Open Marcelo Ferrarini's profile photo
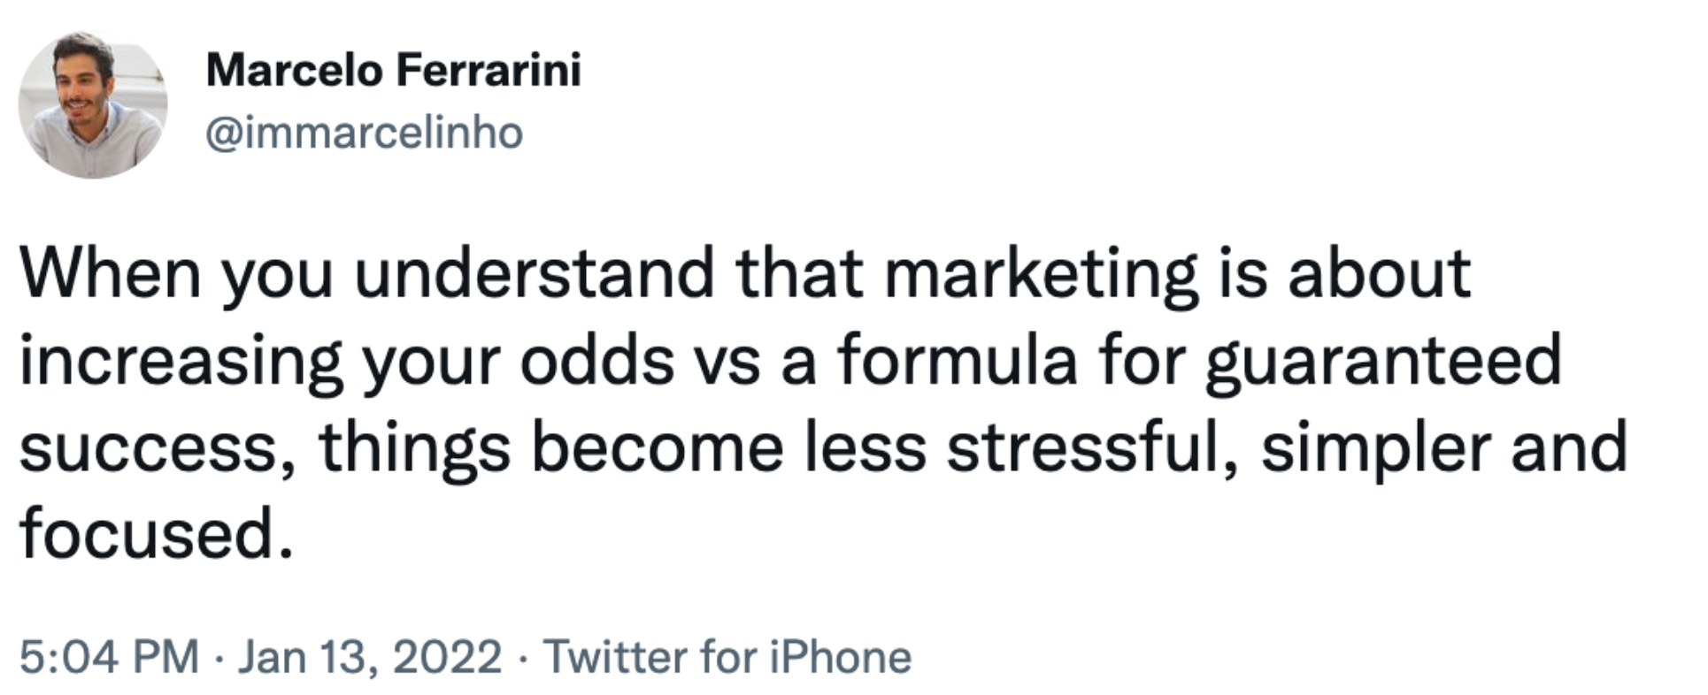Screen dimensions: 1708x695 tap(93, 105)
